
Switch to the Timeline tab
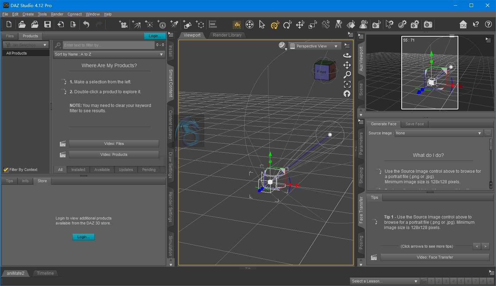(45, 273)
